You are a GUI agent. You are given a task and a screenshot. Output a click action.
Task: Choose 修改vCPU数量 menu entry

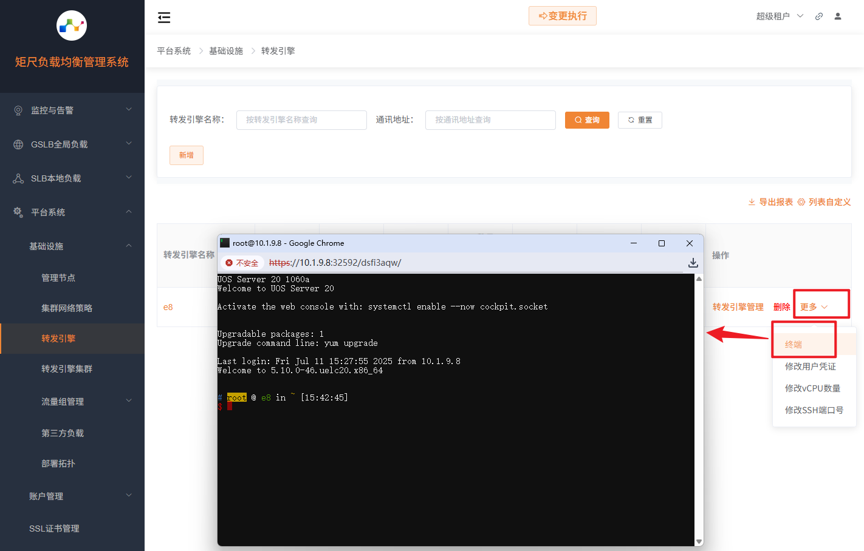click(814, 388)
